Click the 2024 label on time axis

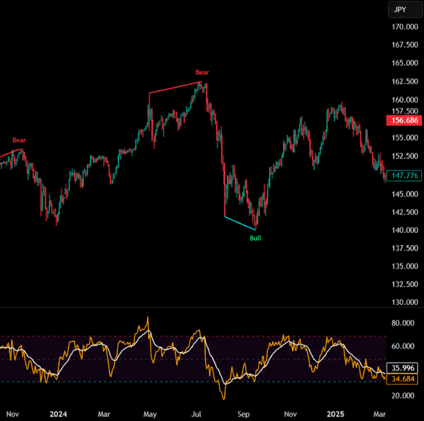click(x=59, y=414)
